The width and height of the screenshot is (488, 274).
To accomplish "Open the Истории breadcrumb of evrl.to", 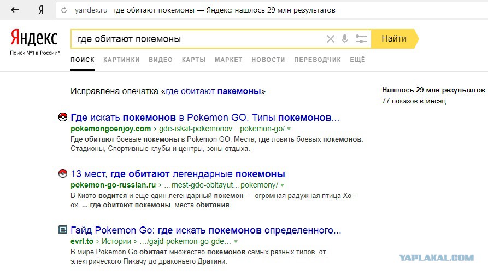I will (x=116, y=241).
